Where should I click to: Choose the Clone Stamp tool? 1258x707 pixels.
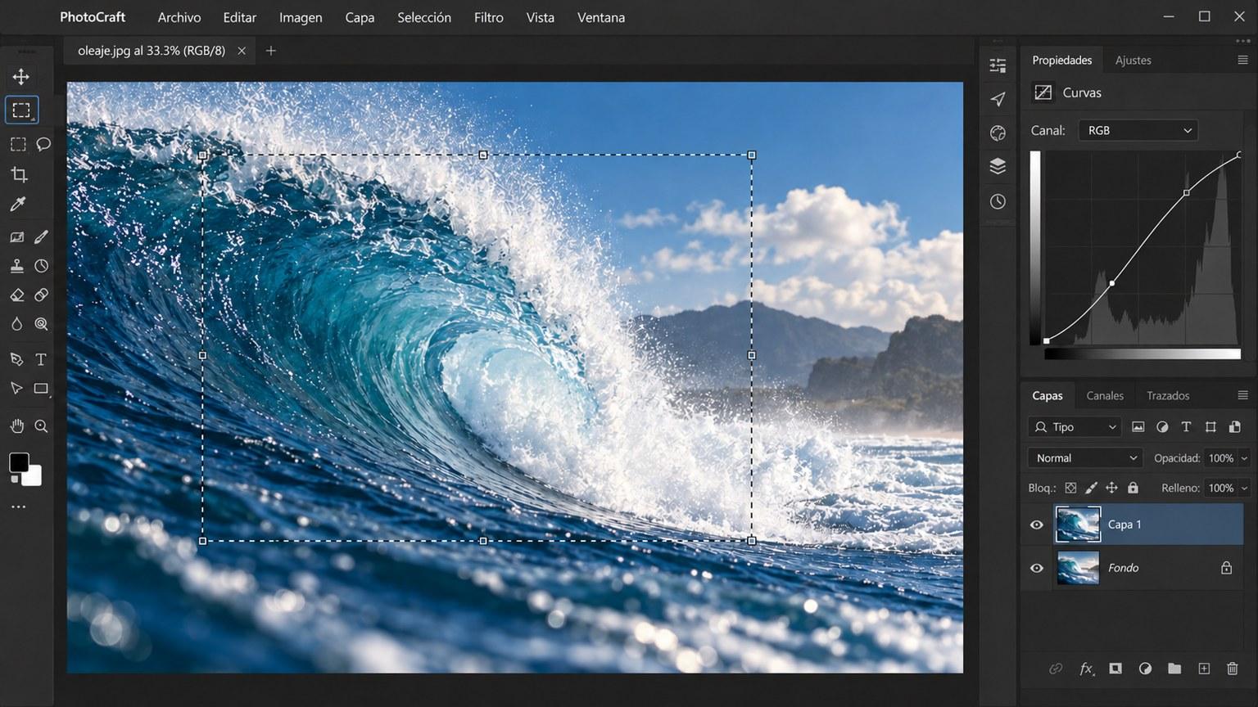16,266
